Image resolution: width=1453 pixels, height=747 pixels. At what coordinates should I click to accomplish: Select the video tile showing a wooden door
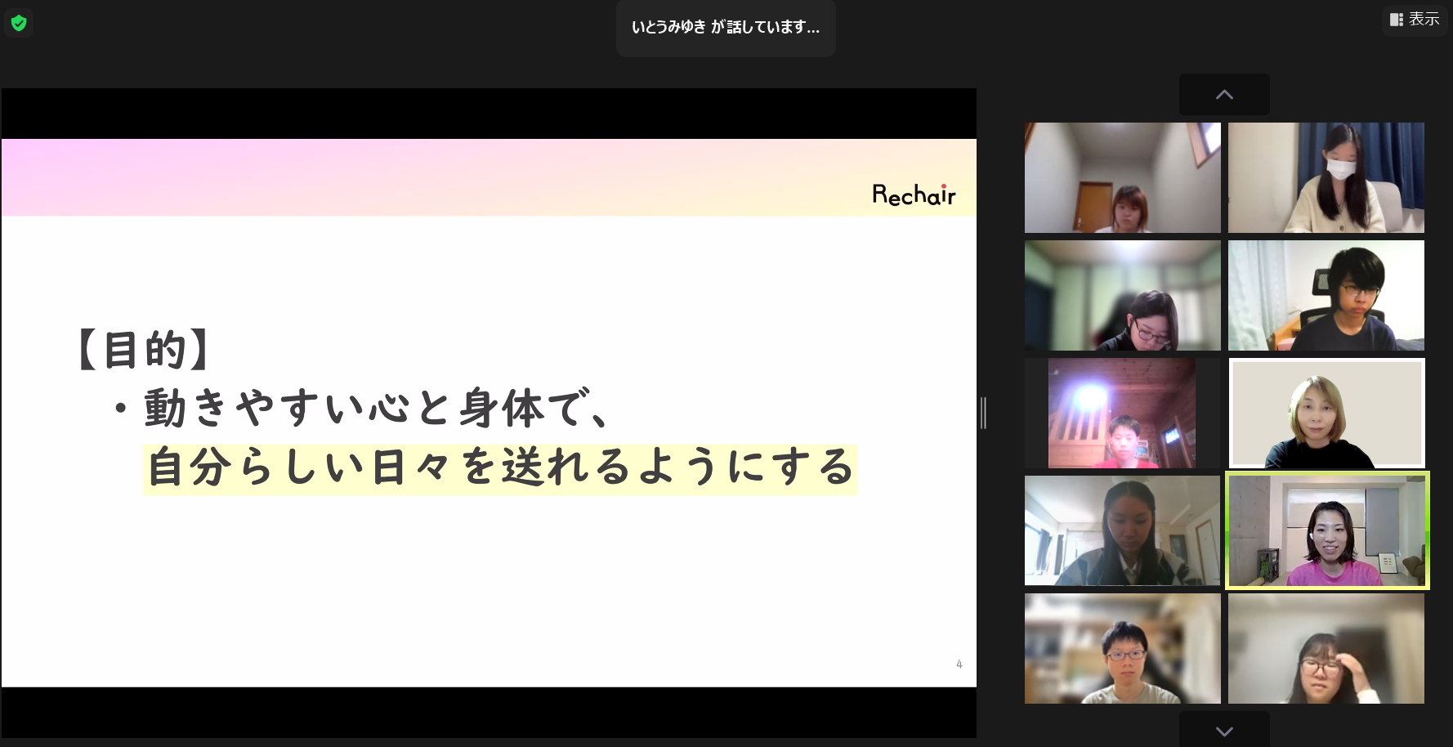click(x=1122, y=177)
